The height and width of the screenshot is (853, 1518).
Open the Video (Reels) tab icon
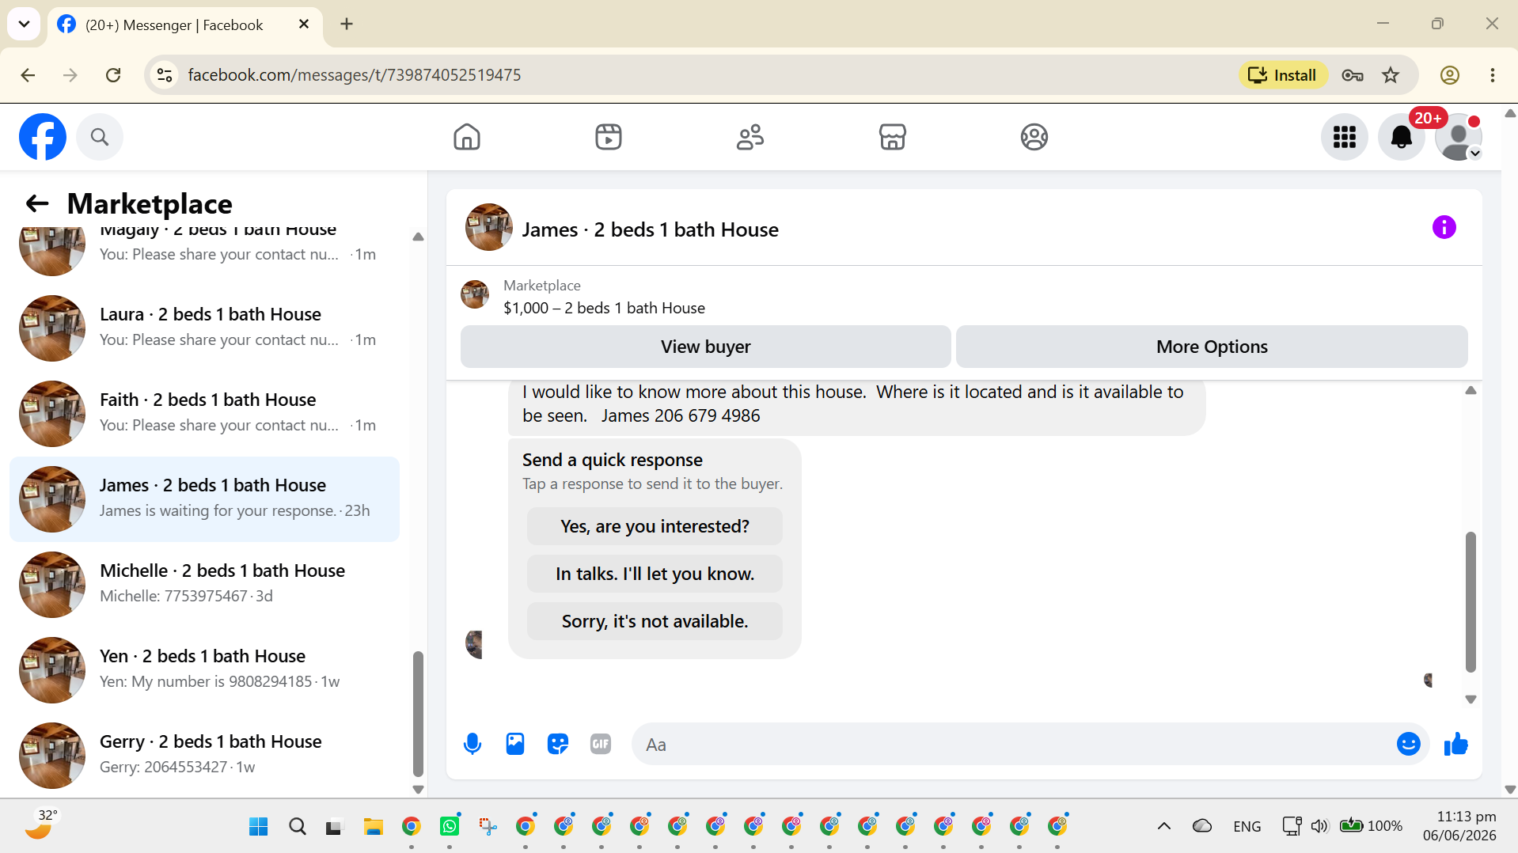point(609,137)
